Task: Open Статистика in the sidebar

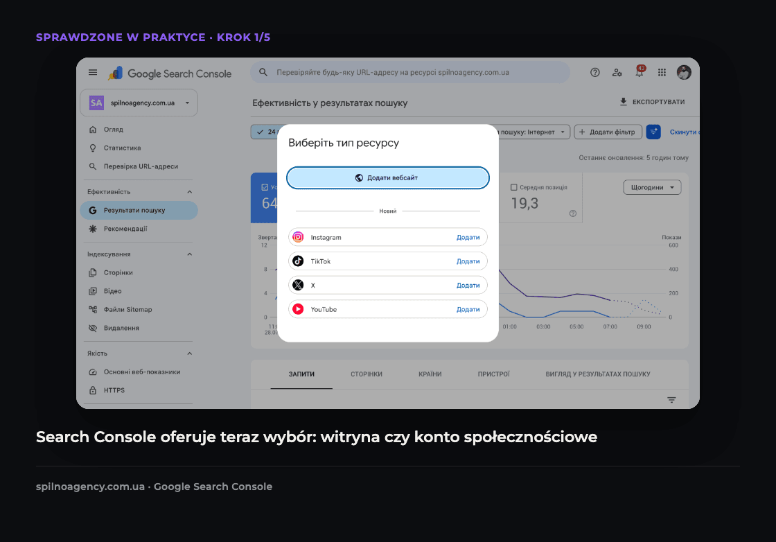Action: tap(139, 148)
